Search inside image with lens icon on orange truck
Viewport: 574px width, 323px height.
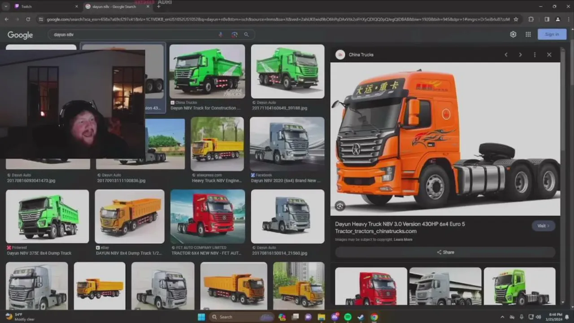pyautogui.click(x=340, y=206)
